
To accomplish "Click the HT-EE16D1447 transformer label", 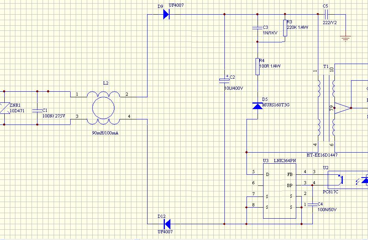I will tap(322, 155).
